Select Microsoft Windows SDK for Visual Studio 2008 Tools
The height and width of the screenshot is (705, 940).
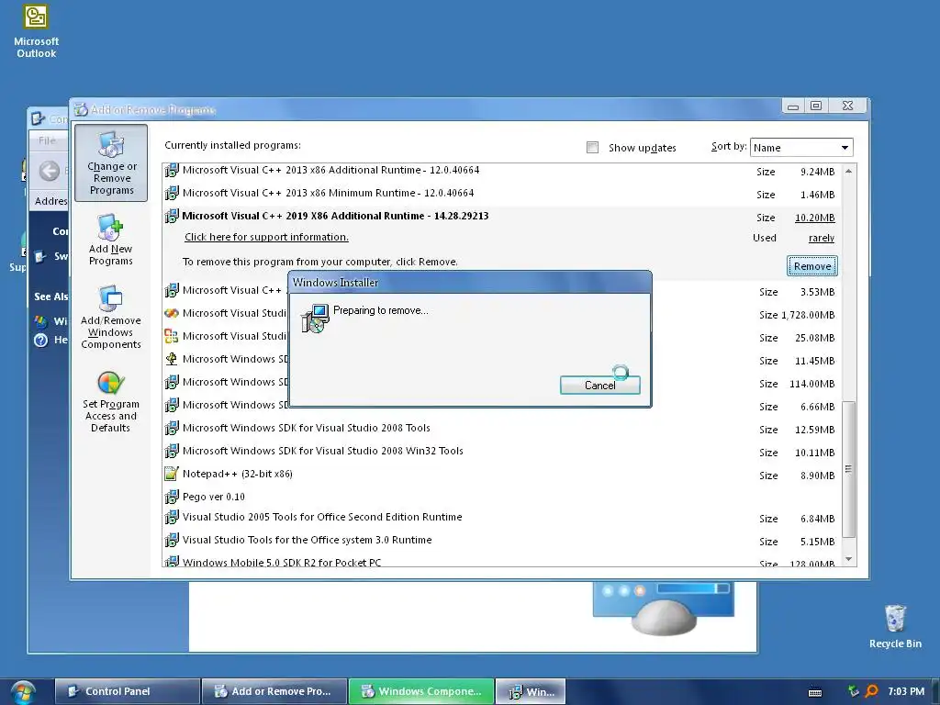pos(502,428)
